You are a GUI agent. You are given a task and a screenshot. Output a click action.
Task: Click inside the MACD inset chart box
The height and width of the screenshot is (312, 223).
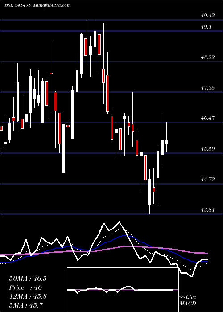(123, 290)
